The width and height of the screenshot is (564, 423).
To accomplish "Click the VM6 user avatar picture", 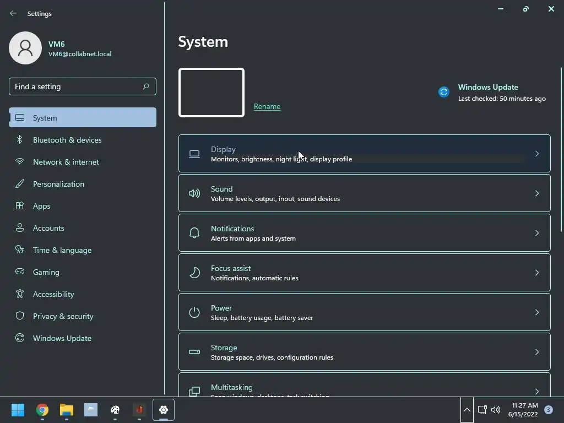I will coord(25,48).
